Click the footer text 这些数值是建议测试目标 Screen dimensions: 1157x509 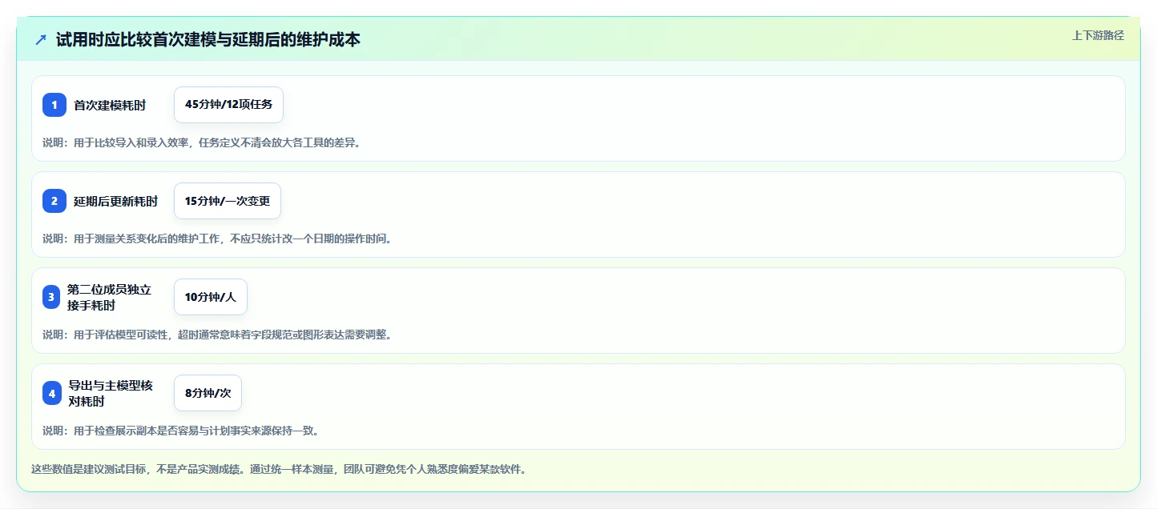pyautogui.click(x=278, y=469)
